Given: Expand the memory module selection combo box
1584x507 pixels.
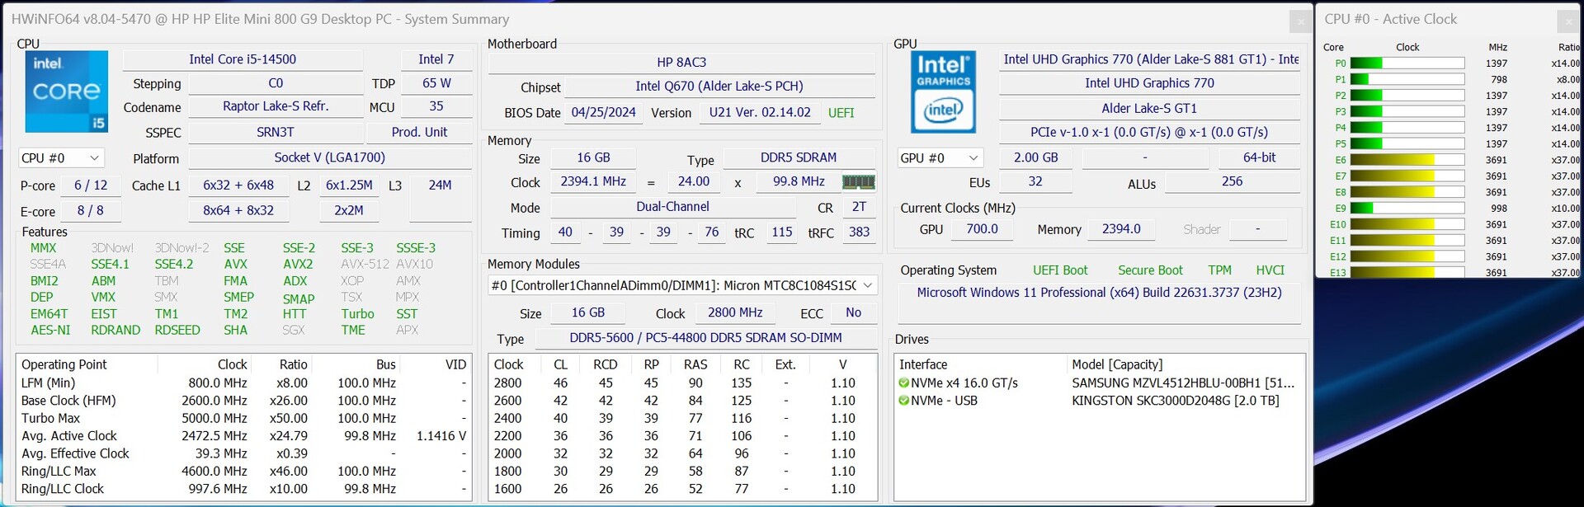Looking at the screenshot, I should click(682, 285).
